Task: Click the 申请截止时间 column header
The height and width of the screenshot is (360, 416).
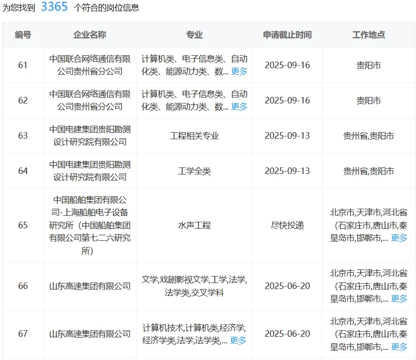Action: [288, 34]
